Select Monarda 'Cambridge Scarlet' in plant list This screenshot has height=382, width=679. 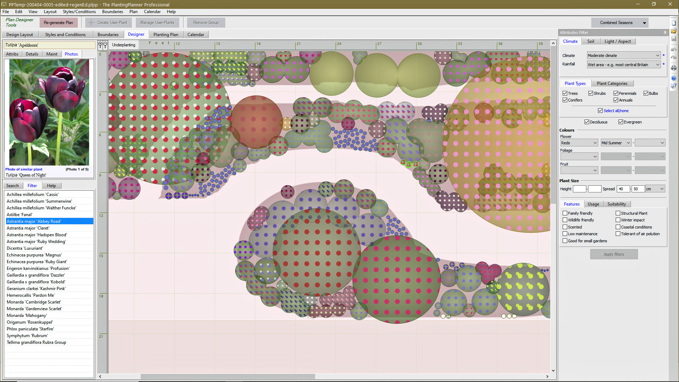(x=34, y=302)
